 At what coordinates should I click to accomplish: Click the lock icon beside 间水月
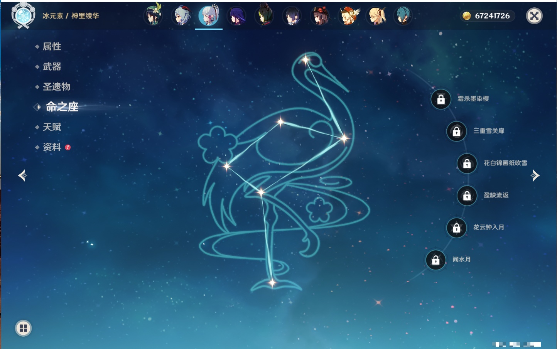click(436, 260)
